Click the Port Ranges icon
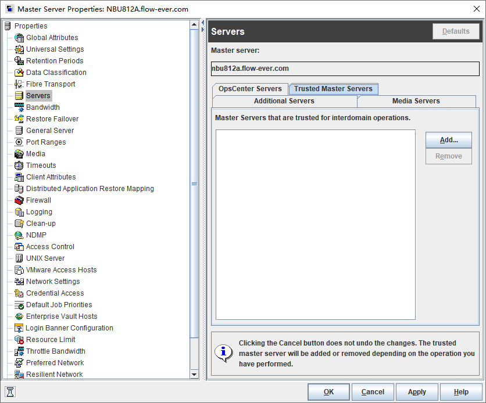Image resolution: width=486 pixels, height=403 pixels. point(19,142)
